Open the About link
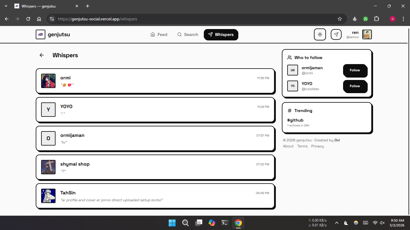Viewport: 410px width, 230px height. point(288,146)
